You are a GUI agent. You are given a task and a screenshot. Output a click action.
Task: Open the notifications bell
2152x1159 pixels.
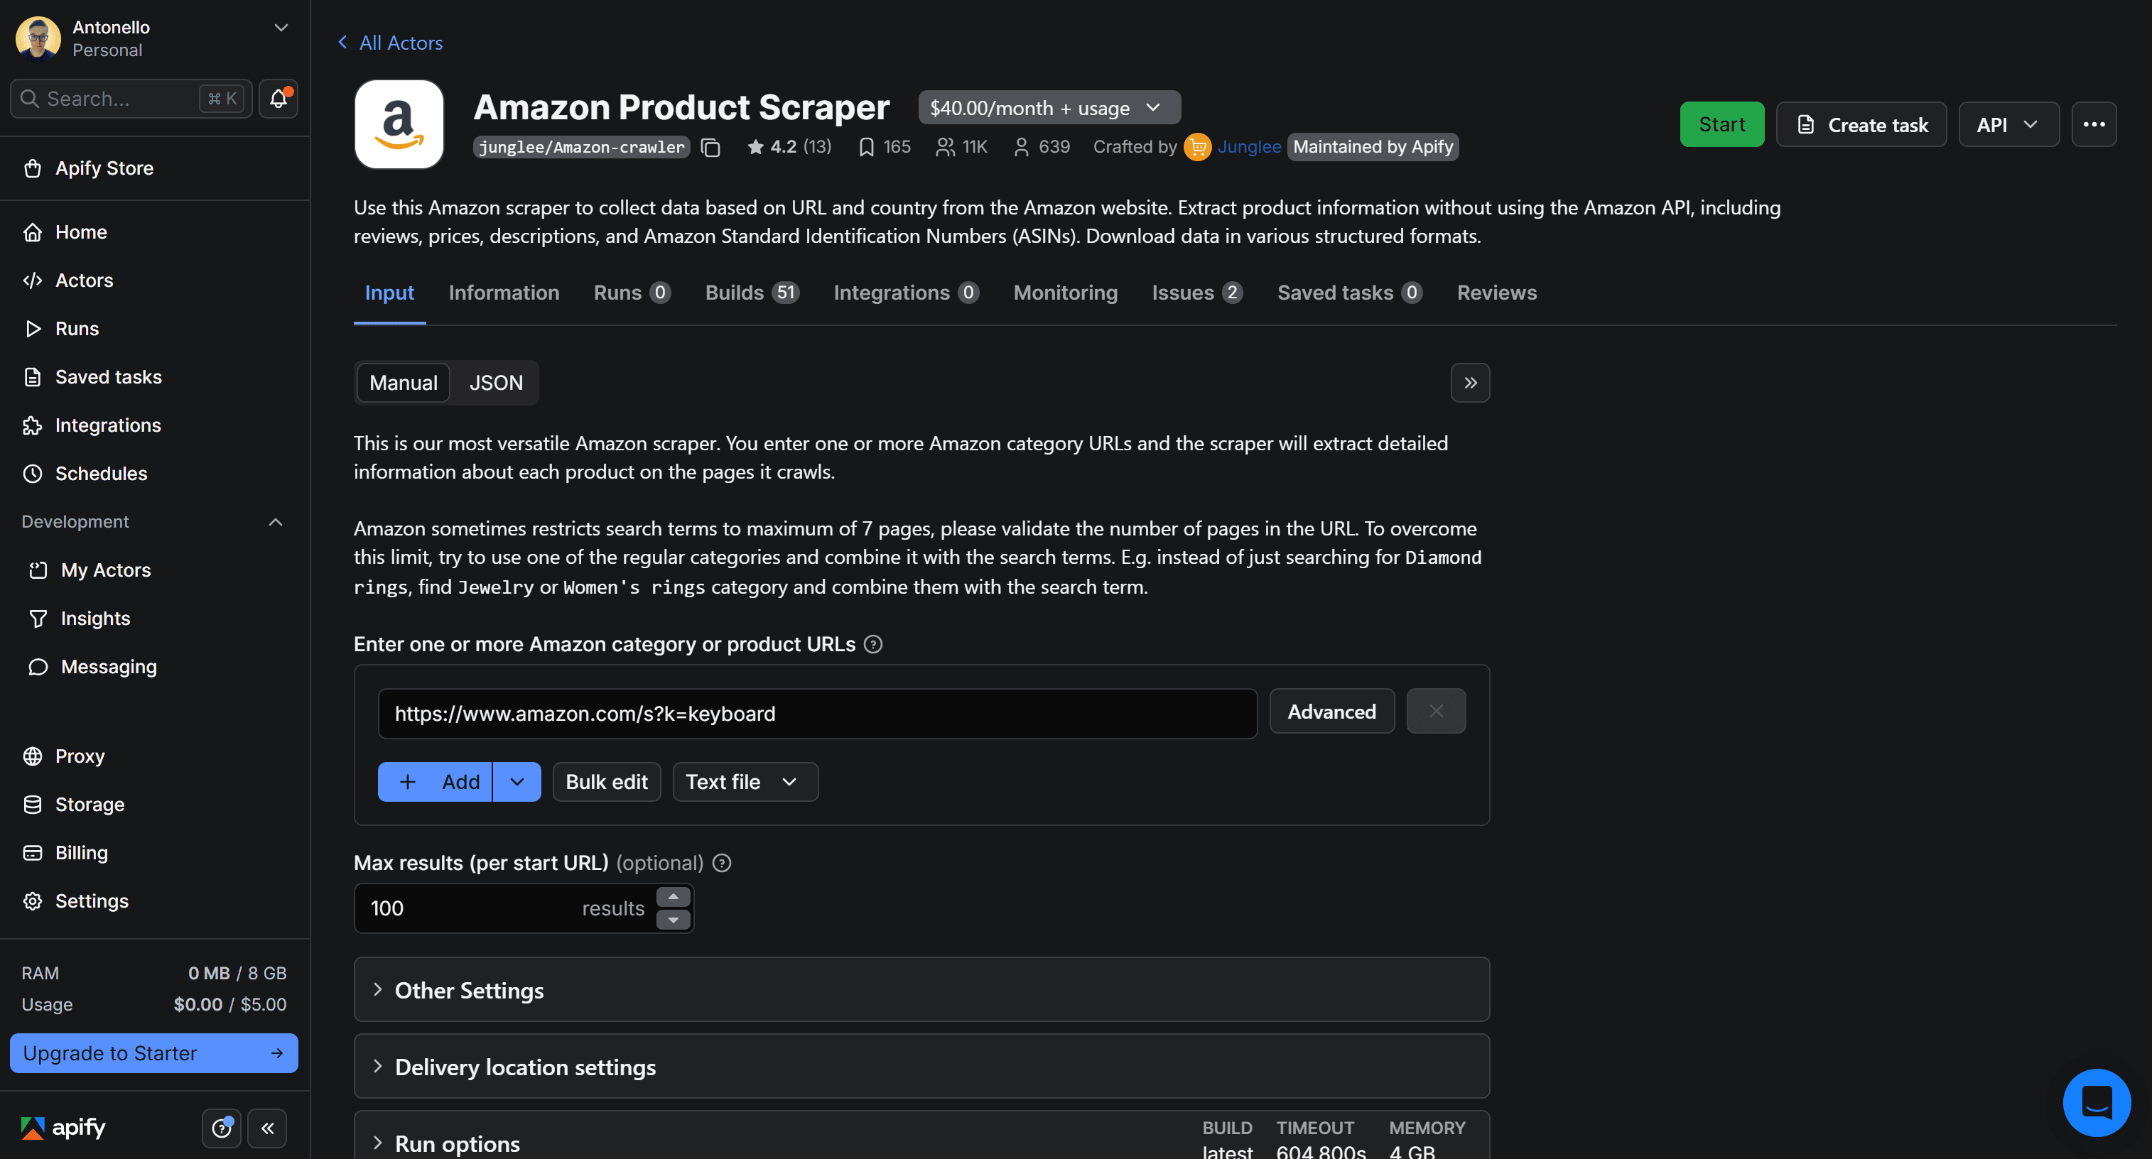click(277, 99)
